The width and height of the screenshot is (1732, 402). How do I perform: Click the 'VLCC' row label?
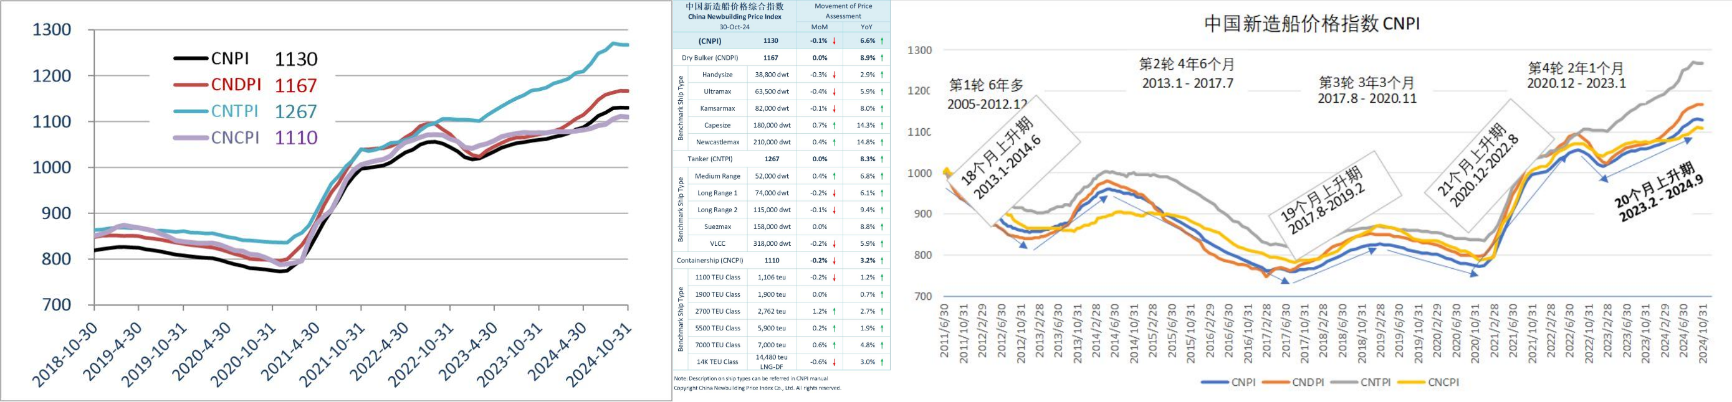click(717, 243)
